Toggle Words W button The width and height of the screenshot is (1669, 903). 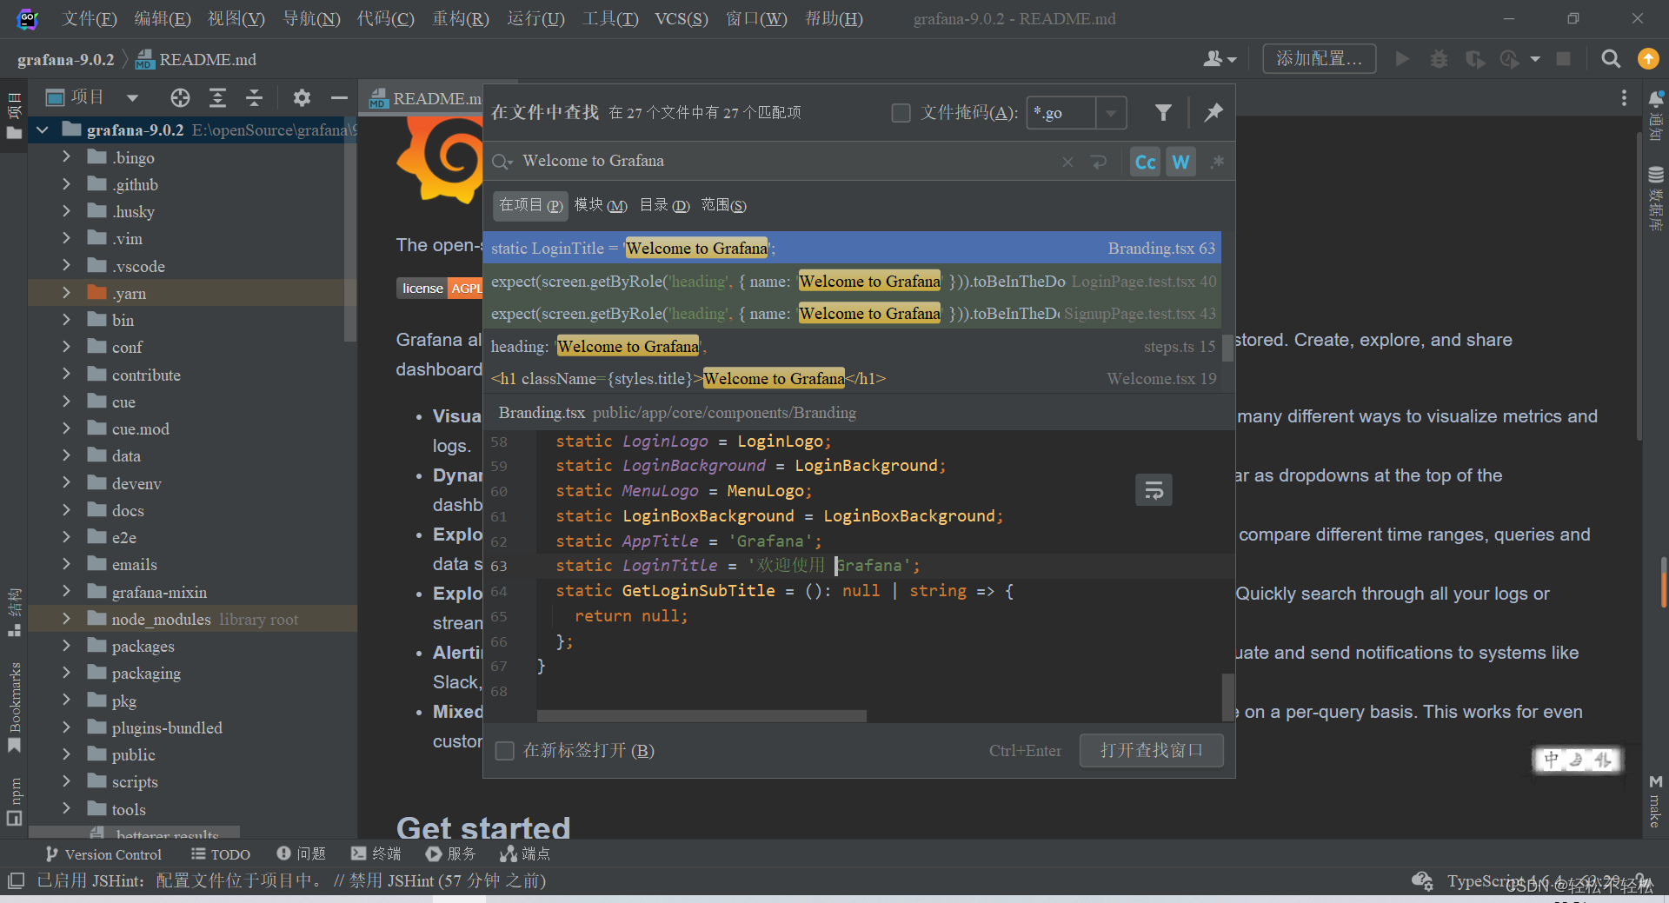click(x=1180, y=162)
